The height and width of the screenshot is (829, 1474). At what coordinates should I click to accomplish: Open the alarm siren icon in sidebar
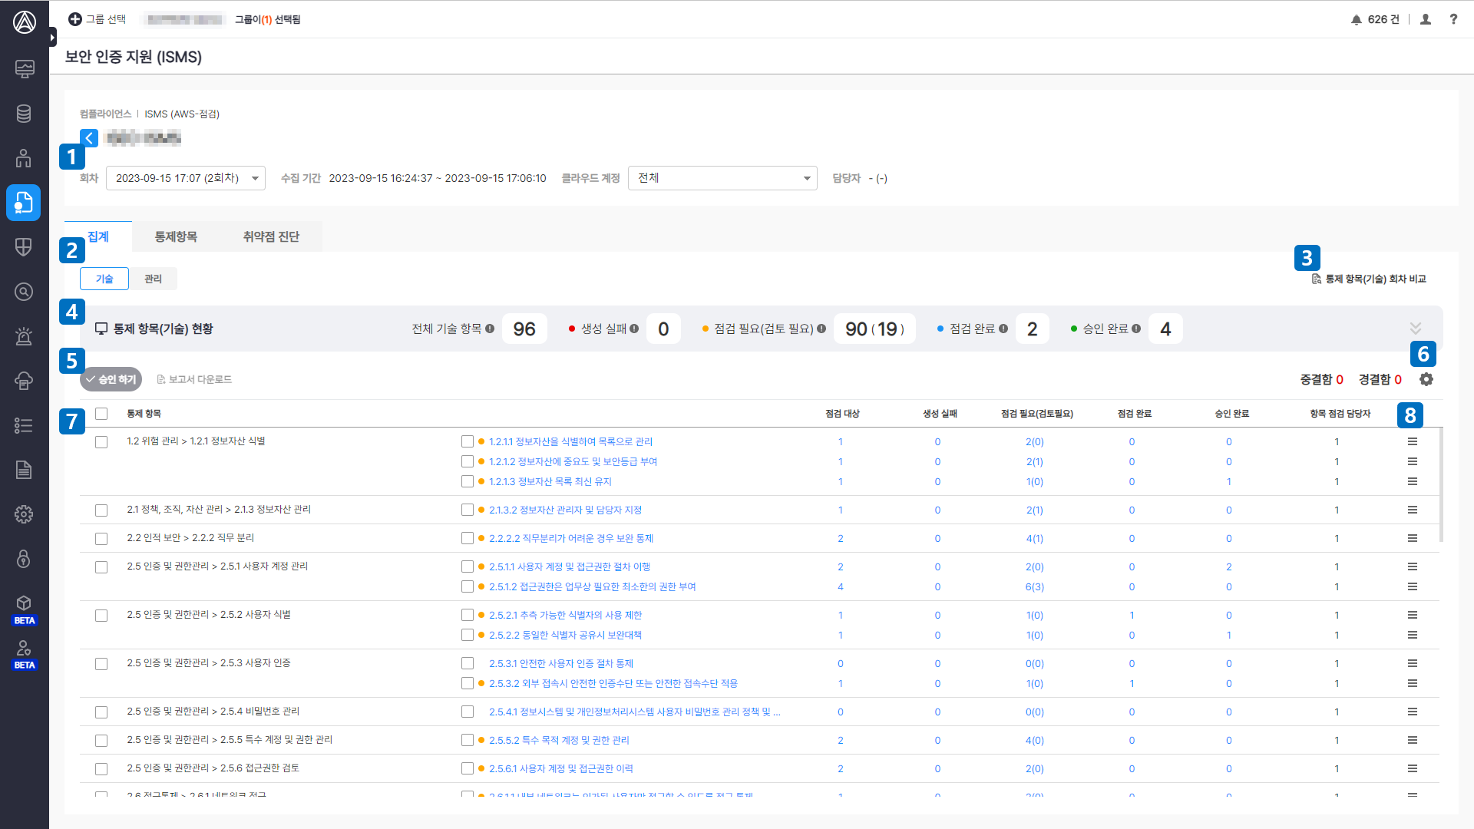tap(24, 336)
